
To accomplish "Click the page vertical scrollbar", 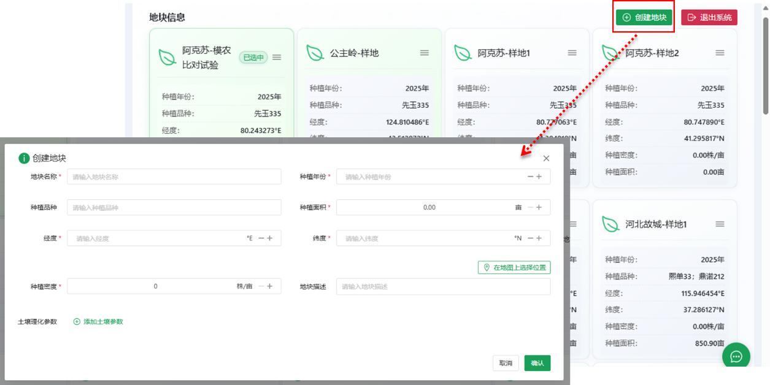I will [765, 67].
